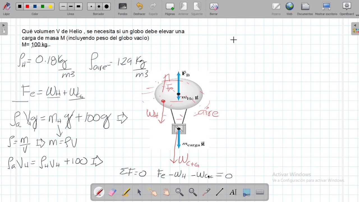Click Mostrar escritorio
Viewport: 359px width, 202px height.
pos(326,9)
